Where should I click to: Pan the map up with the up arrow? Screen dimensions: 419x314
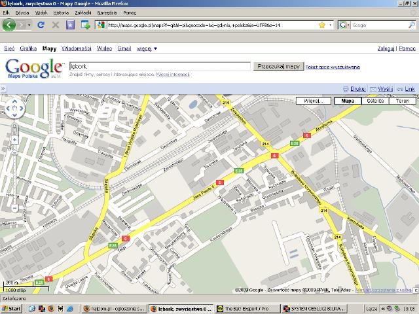tap(14, 102)
